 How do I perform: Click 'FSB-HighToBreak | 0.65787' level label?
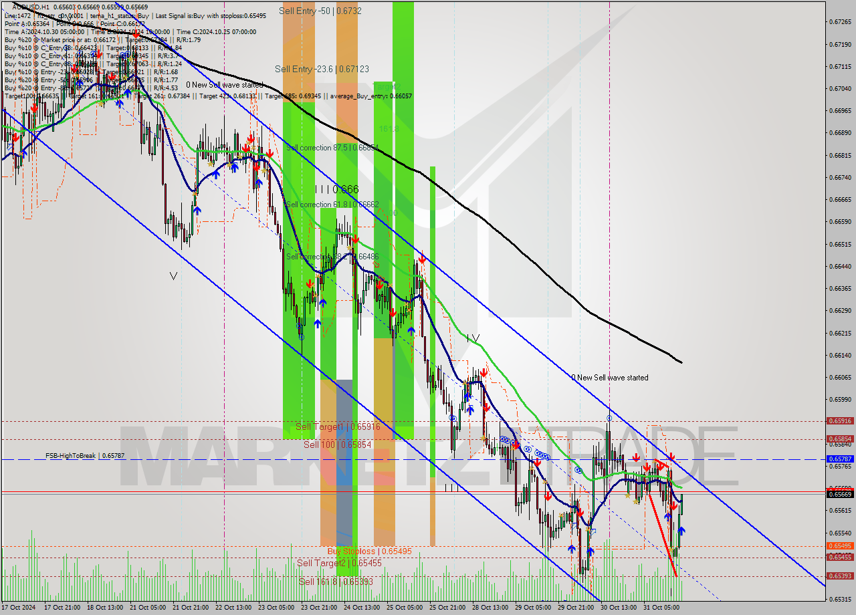(x=85, y=456)
